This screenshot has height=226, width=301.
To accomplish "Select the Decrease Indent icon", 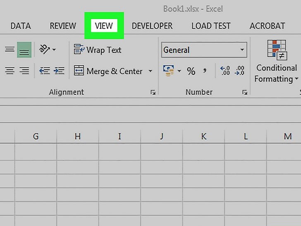I will point(45,71).
